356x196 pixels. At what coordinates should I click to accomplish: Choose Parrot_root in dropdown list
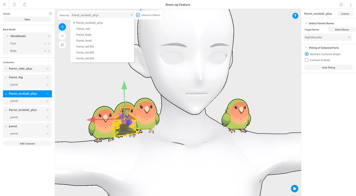tap(103, 29)
